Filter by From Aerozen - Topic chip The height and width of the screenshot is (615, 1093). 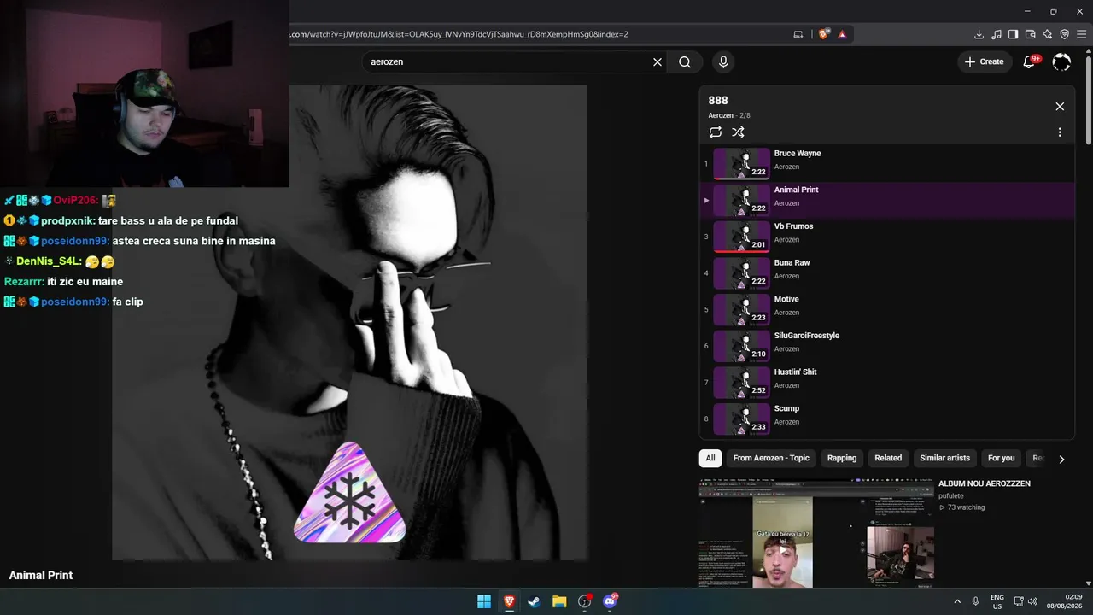tap(771, 458)
